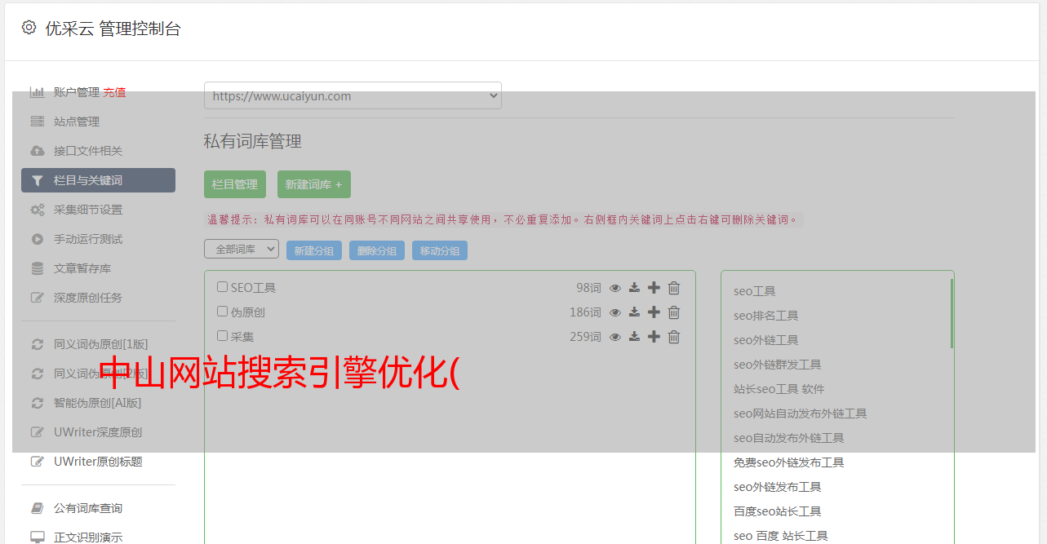Screen dimensions: 1047x544
Task: Click the keyword list scrollbar thumb
Action: tap(952, 313)
